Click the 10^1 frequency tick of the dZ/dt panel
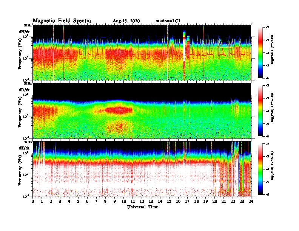299x231 pixels. pos(26,152)
